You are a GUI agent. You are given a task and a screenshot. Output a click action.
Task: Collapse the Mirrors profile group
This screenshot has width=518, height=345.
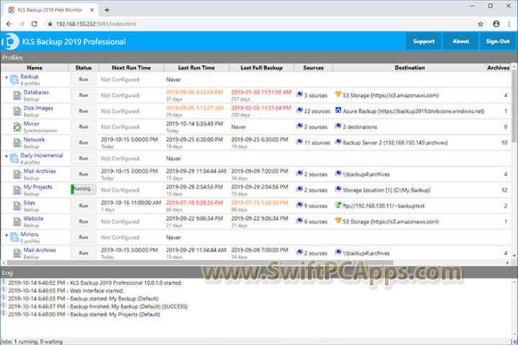point(6,236)
